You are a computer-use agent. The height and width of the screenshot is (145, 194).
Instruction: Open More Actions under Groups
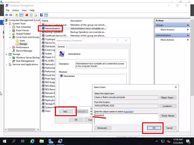(167, 30)
